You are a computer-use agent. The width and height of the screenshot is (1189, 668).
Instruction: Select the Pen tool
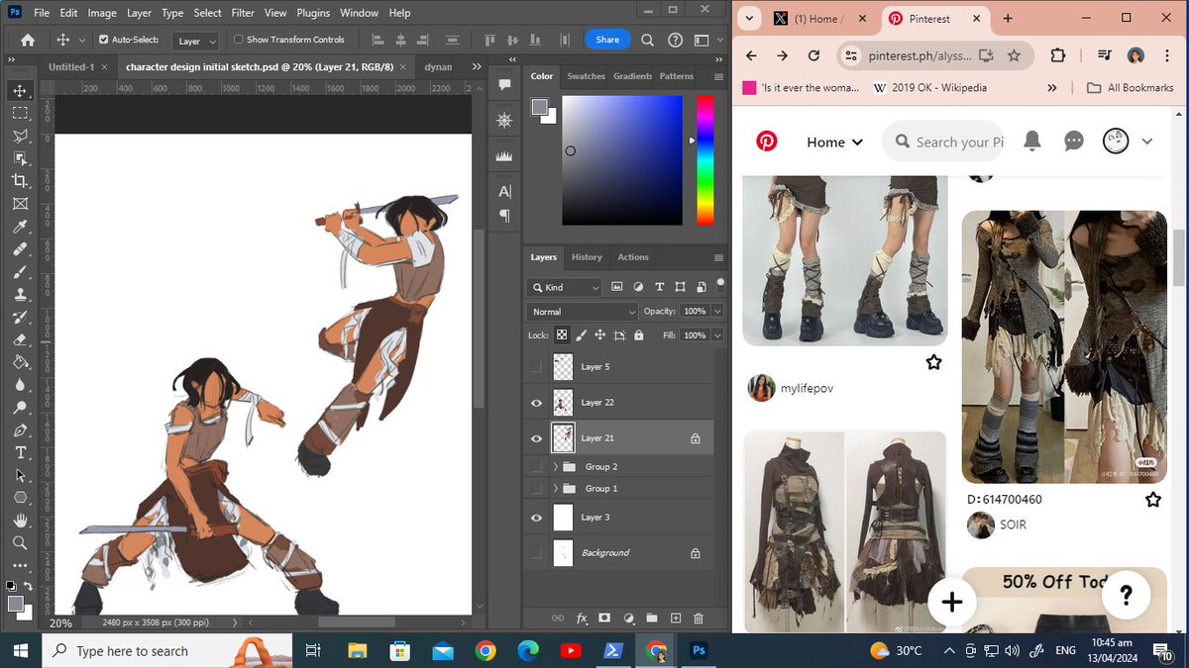20,430
